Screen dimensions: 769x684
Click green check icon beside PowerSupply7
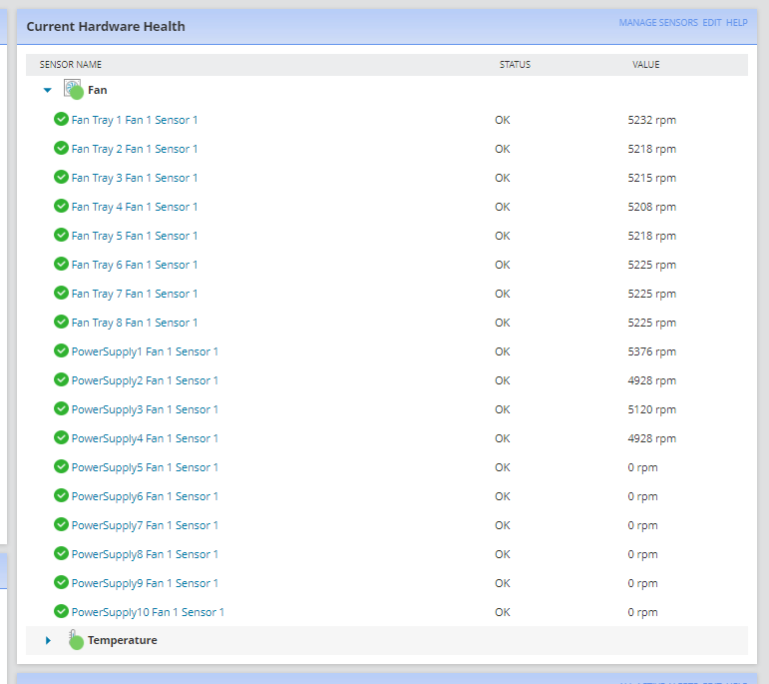61,524
